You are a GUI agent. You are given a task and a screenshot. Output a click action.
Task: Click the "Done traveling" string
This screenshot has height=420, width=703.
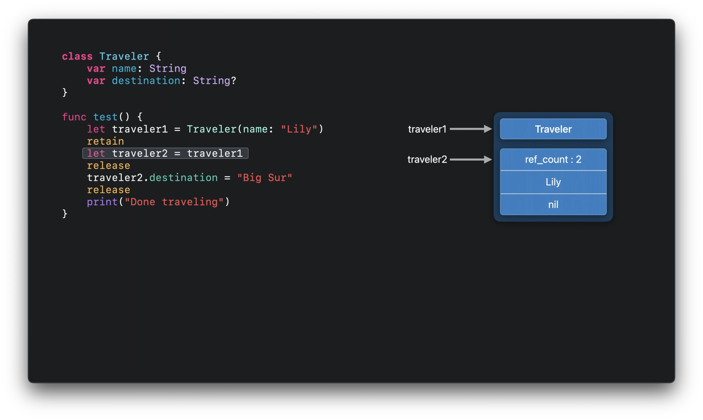click(174, 202)
